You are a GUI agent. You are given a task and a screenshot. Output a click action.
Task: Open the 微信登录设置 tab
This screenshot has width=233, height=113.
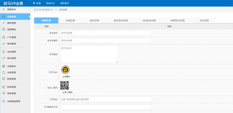tap(121, 20)
